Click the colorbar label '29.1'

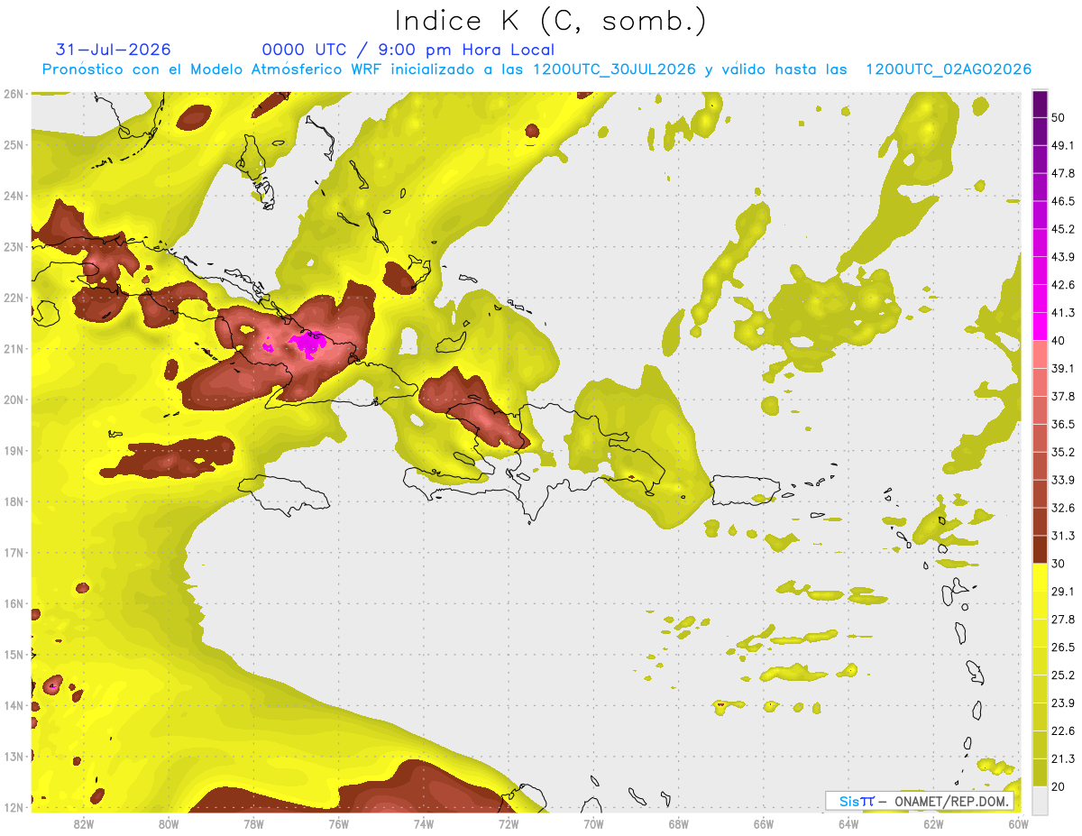[1062, 591]
